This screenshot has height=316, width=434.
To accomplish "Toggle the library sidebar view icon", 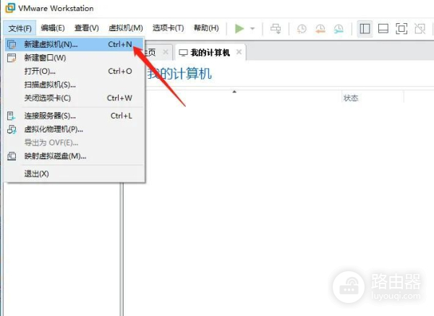I will click(x=365, y=28).
